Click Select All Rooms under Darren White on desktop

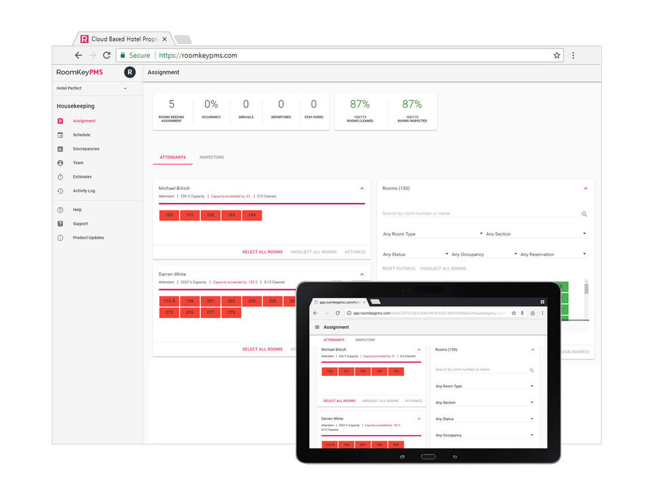(x=262, y=349)
